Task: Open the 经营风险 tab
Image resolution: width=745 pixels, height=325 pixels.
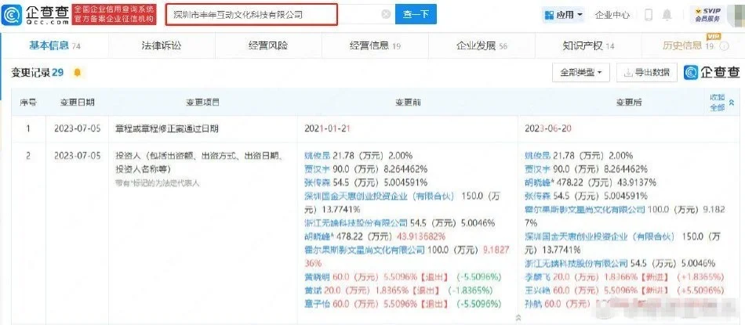Action: [268, 45]
